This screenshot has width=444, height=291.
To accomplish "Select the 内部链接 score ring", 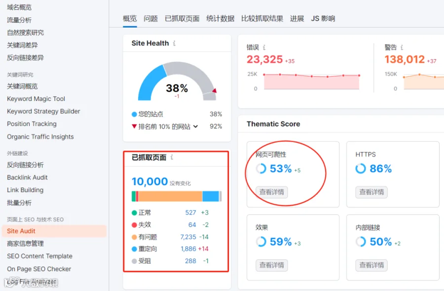I will tap(362, 242).
